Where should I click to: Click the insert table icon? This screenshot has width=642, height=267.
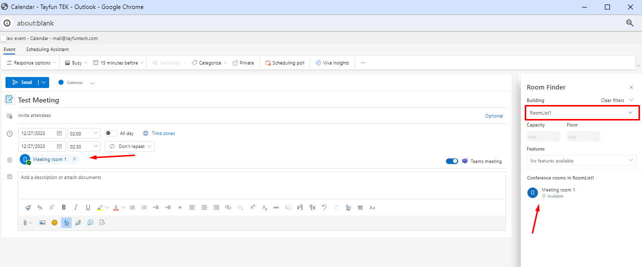tap(360, 207)
